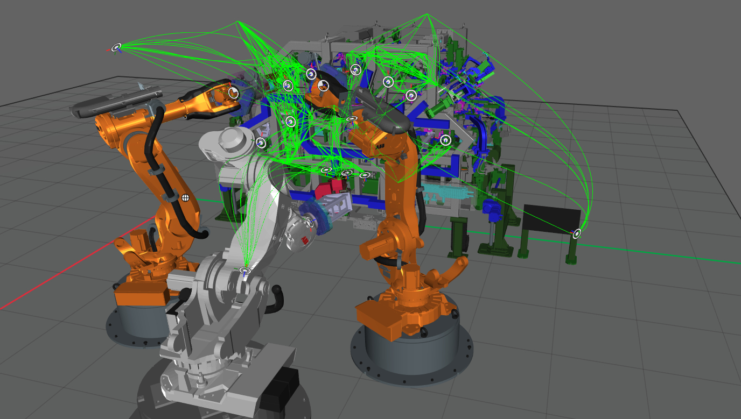Click the crosshair origin symbol on the left orange robot
Image resolution: width=741 pixels, height=419 pixels.
point(185,198)
